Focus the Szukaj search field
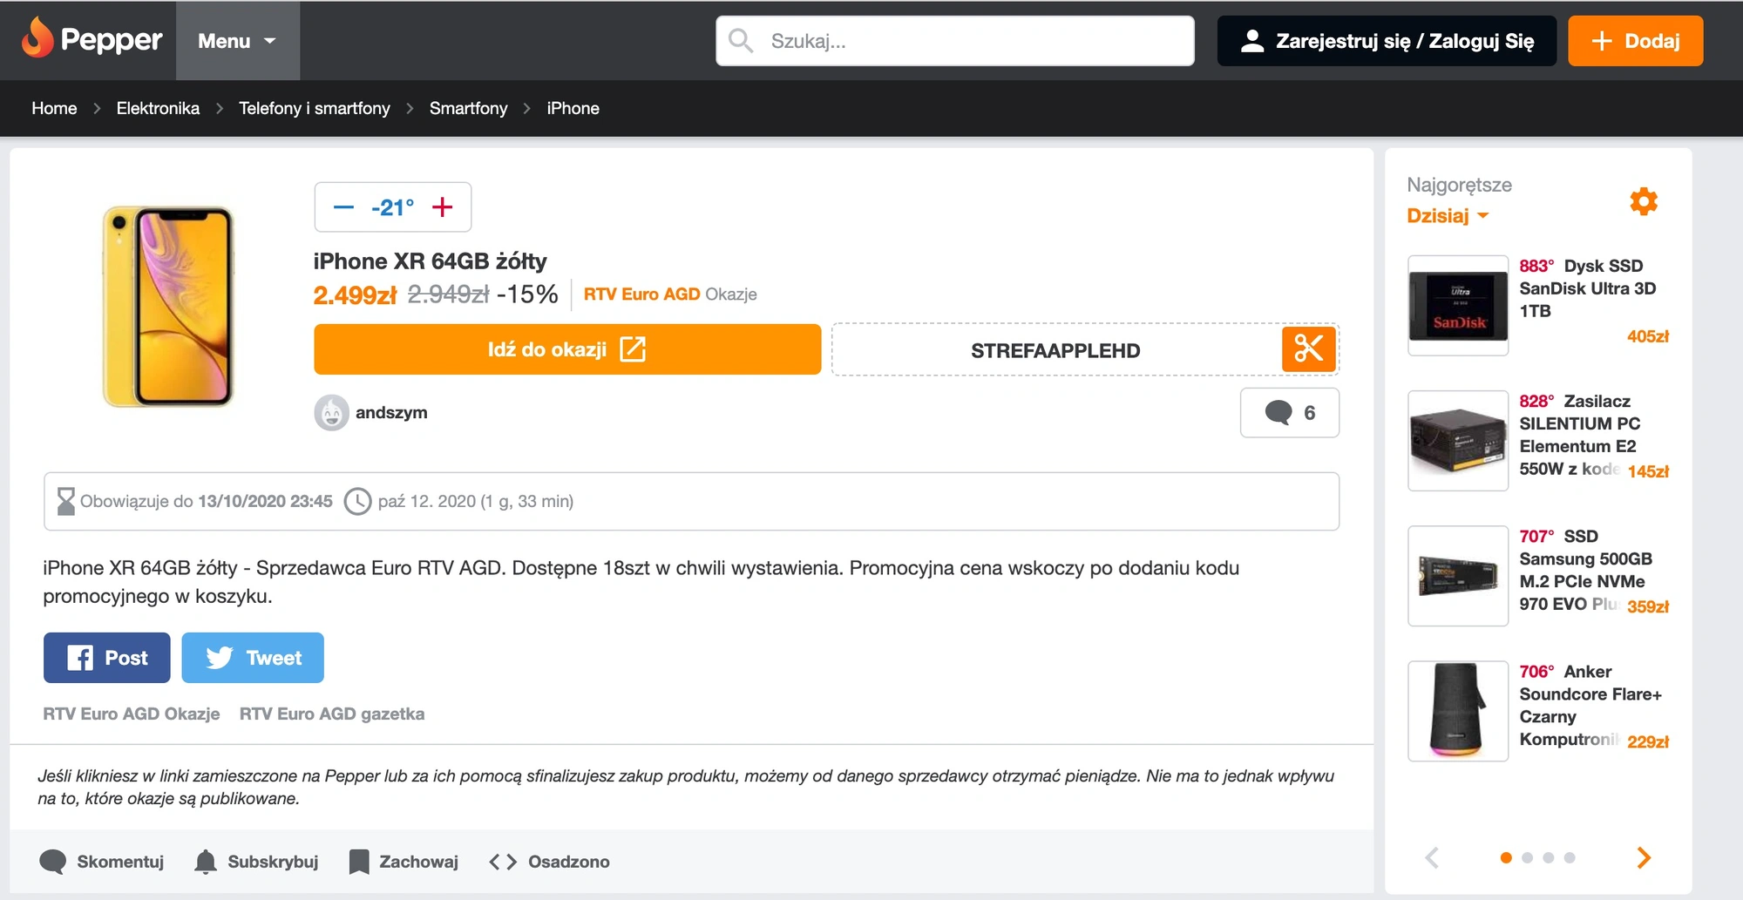 pos(955,41)
